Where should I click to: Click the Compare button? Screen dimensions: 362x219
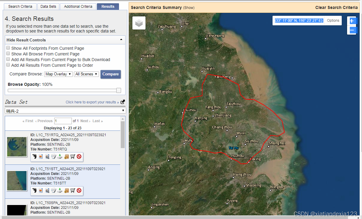pyautogui.click(x=111, y=74)
